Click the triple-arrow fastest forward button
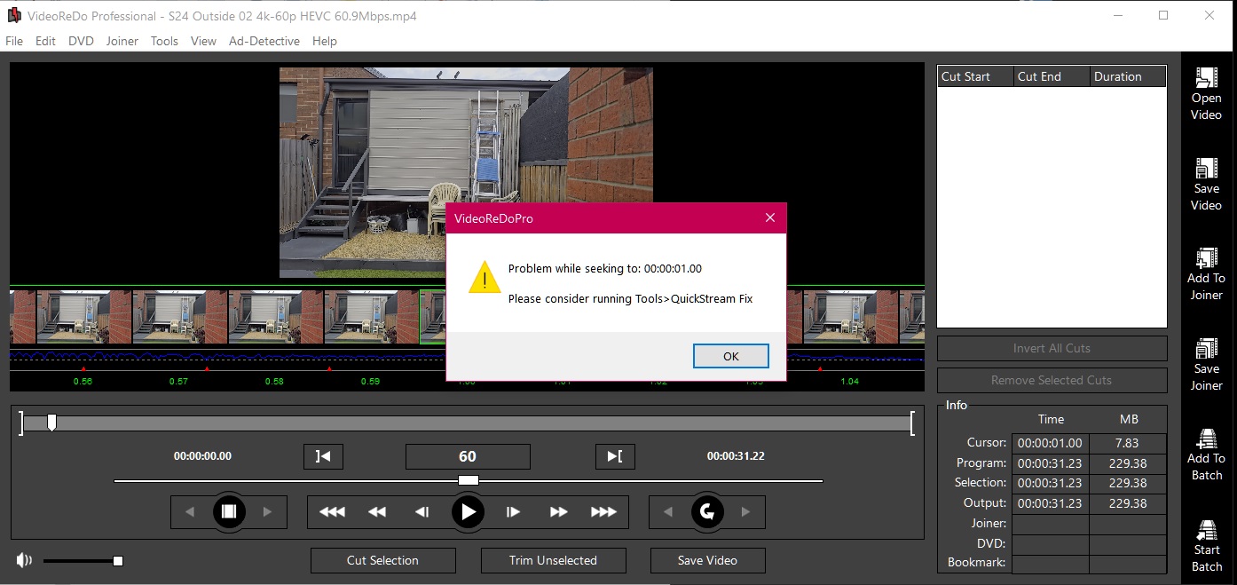Image resolution: width=1237 pixels, height=585 pixels. (x=603, y=512)
